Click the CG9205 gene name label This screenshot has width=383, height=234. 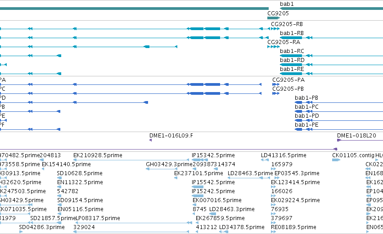(x=278, y=13)
